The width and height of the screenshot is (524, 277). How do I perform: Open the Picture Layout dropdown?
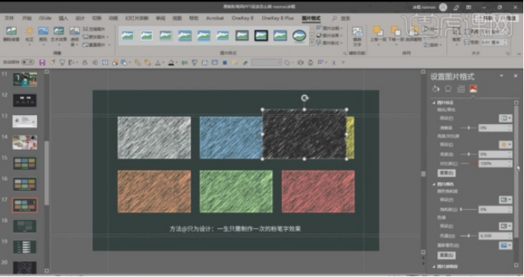(x=329, y=43)
